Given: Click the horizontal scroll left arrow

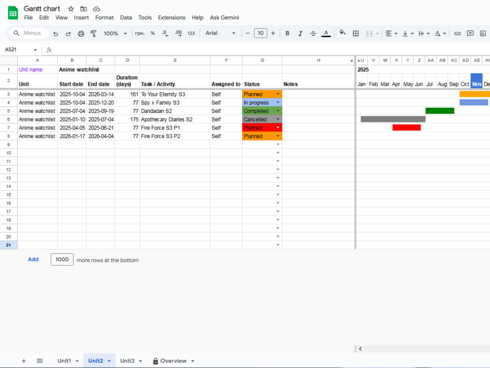Looking at the screenshot, I should click(360, 349).
